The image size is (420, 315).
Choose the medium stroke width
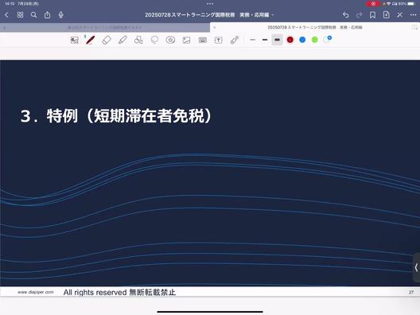coord(265,40)
